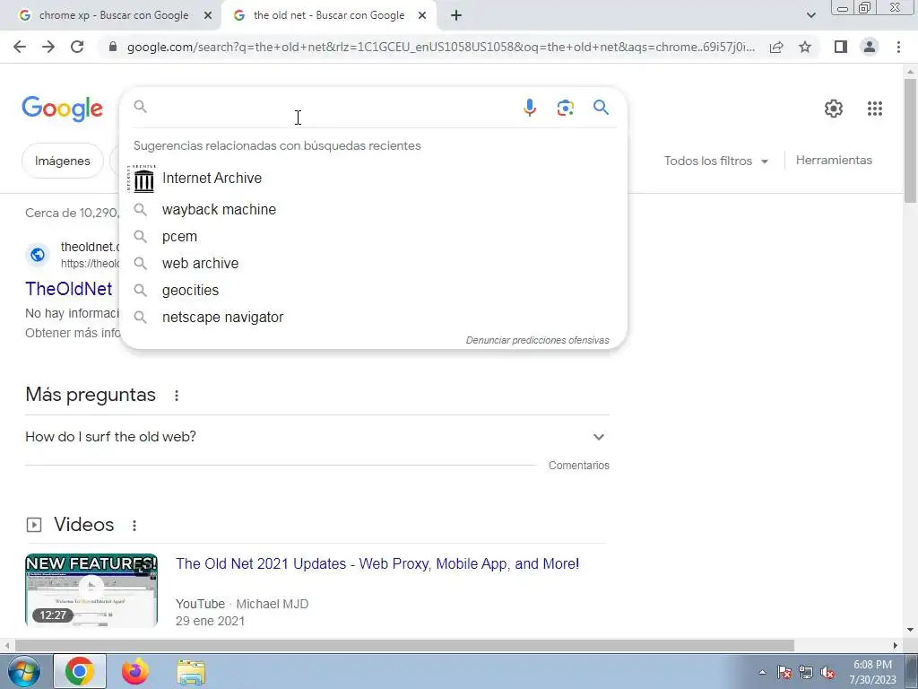Screen dimensions: 918x689
Task: Click the Comentarios feedback link
Action: [x=579, y=466]
